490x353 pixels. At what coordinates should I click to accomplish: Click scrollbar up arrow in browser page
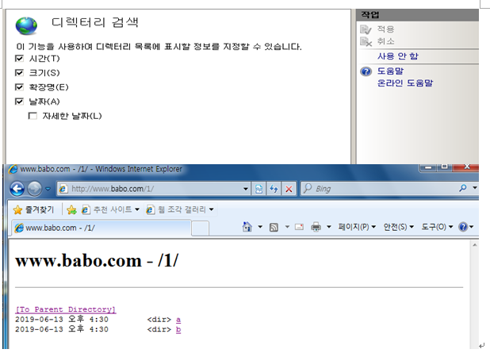[475, 245]
